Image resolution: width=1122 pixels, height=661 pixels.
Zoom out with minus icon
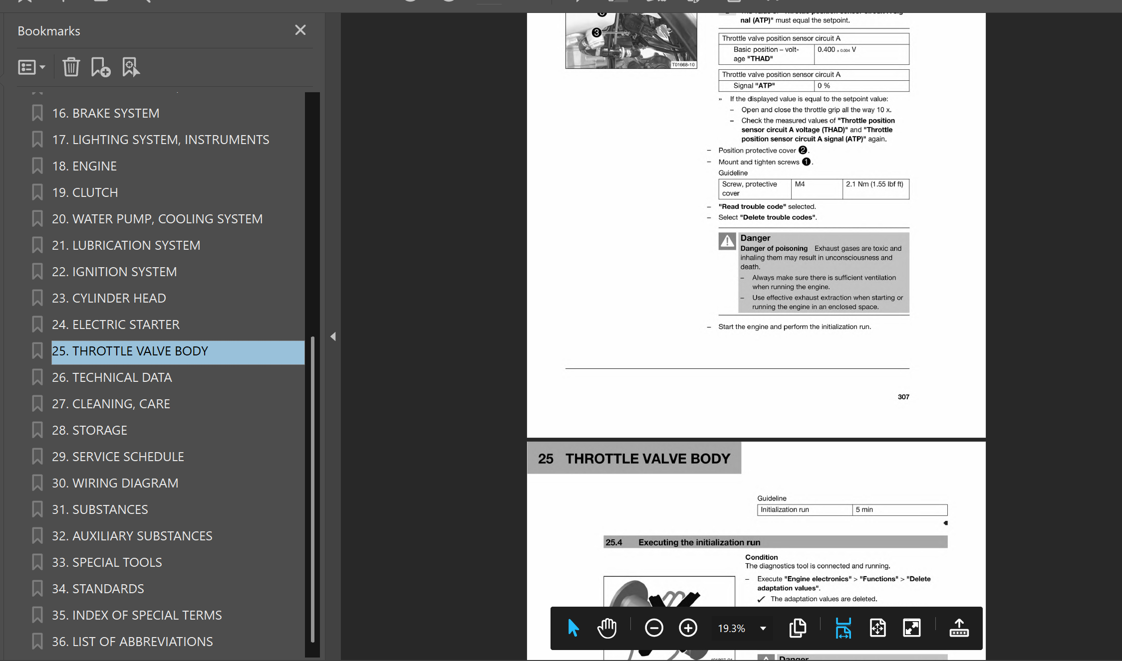pos(654,628)
